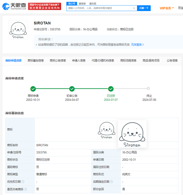This screenshot has height=195, width=183.
Task: Clear the search box with the × icon
Action: click(134, 8)
